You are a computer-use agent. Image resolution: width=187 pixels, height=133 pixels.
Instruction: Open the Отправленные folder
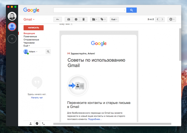[31, 40]
